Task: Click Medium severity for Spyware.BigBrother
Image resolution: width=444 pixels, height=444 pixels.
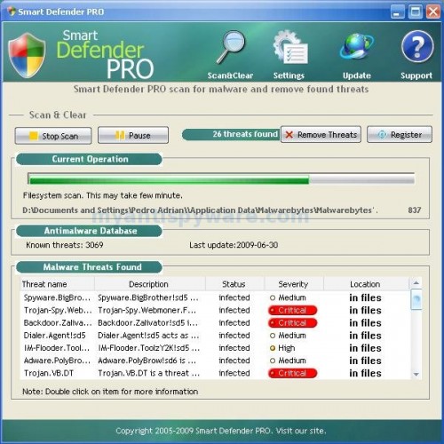Action: point(288,297)
